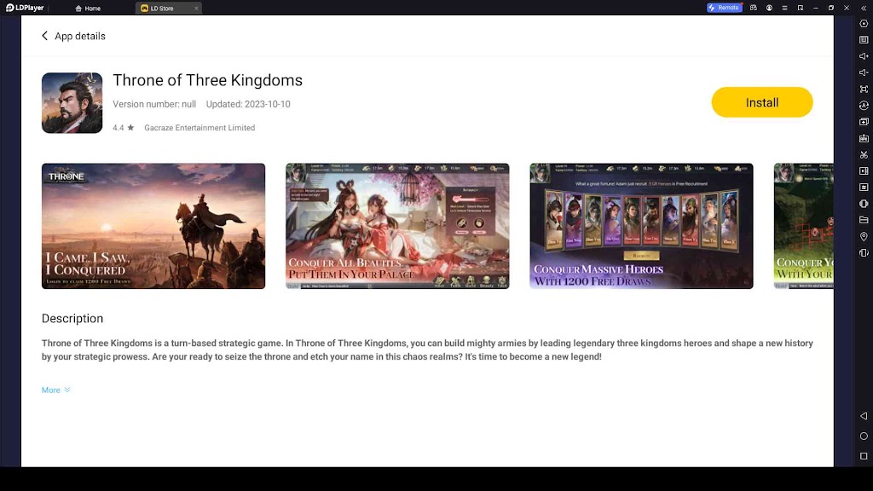The width and height of the screenshot is (873, 491).
Task: Click the Throne of Three Kingdoms app icon
Action: [72, 103]
